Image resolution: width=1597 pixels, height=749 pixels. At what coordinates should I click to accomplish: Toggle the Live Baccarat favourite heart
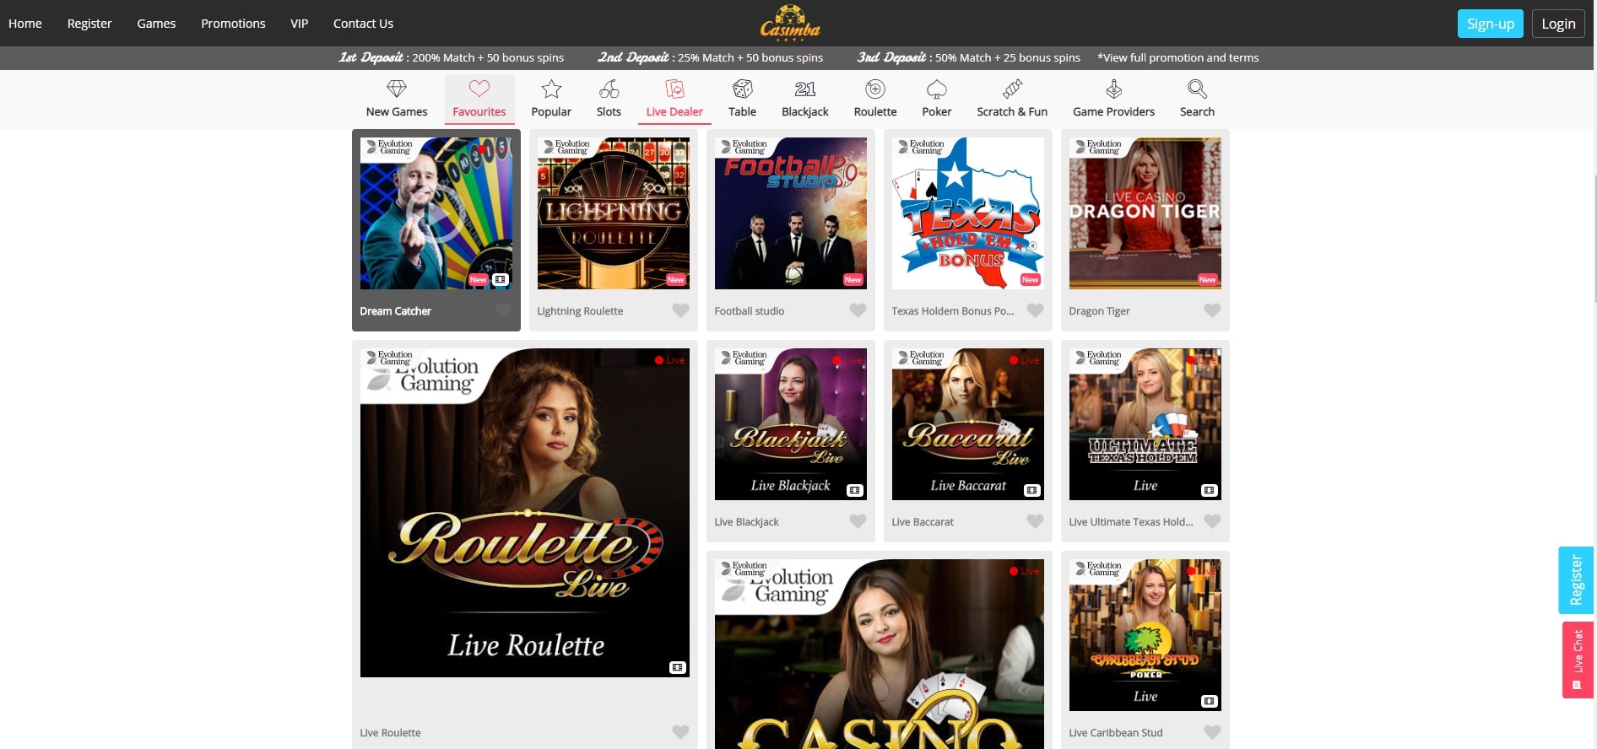click(1035, 521)
